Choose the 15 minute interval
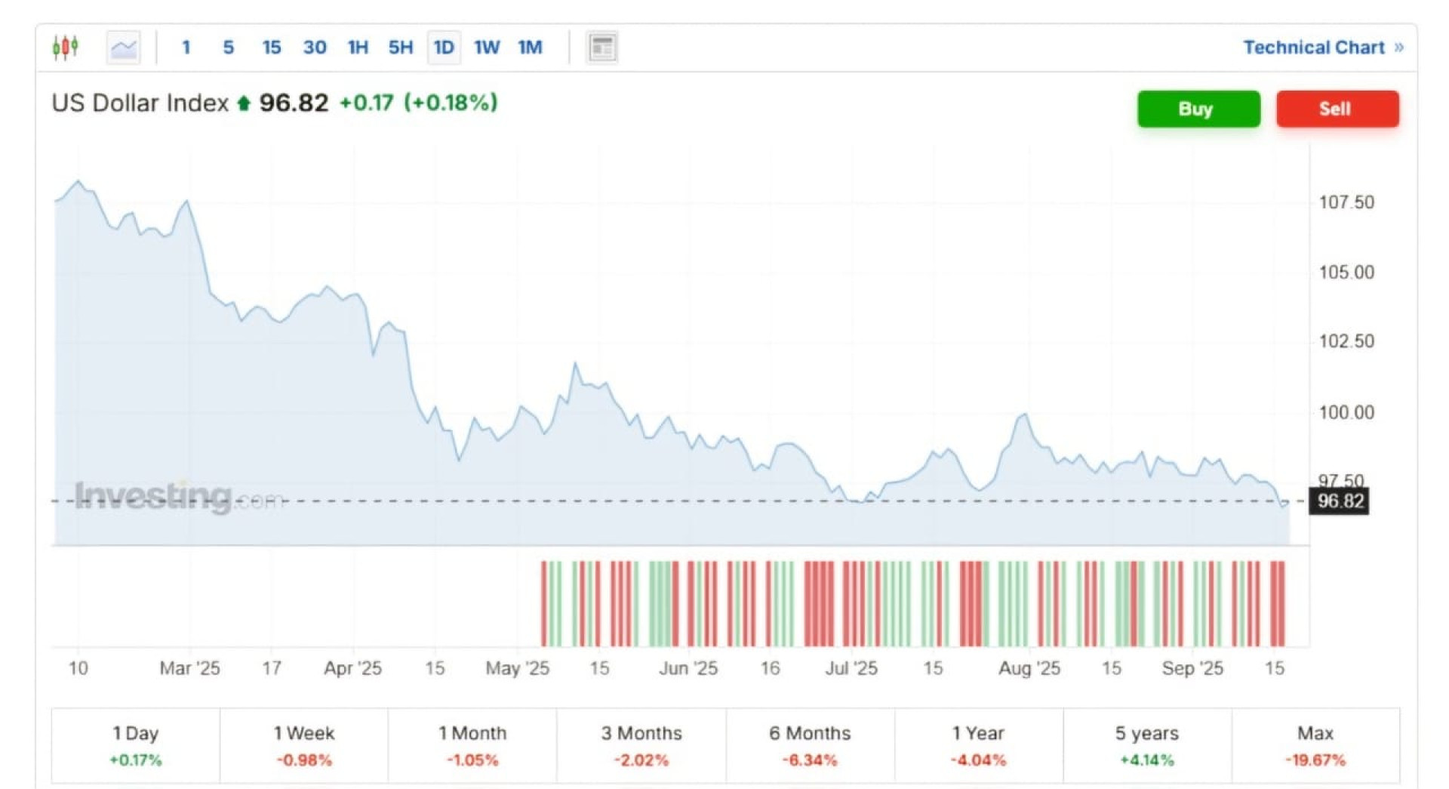This screenshot has width=1449, height=789. pyautogui.click(x=271, y=48)
